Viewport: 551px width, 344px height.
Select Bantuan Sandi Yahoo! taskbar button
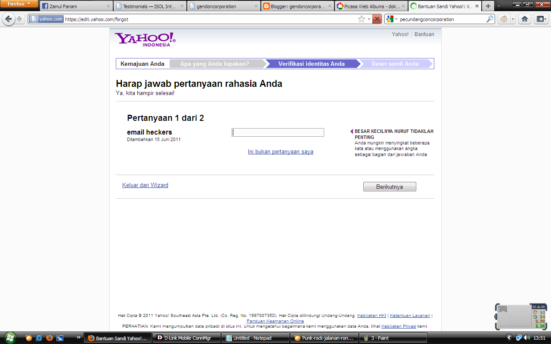[118, 338]
